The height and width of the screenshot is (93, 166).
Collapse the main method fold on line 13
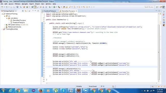coord(45,23)
